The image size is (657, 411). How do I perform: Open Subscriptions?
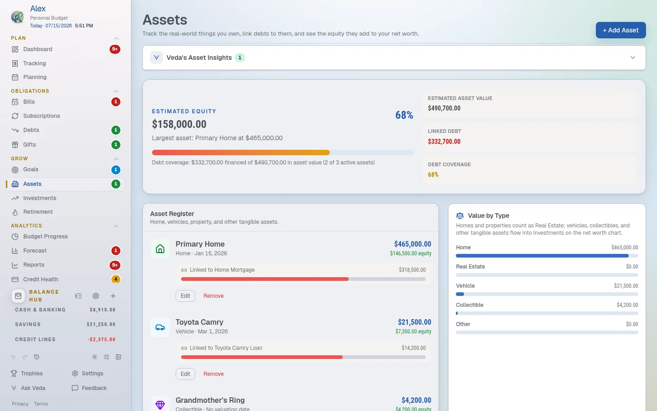pyautogui.click(x=66, y=116)
